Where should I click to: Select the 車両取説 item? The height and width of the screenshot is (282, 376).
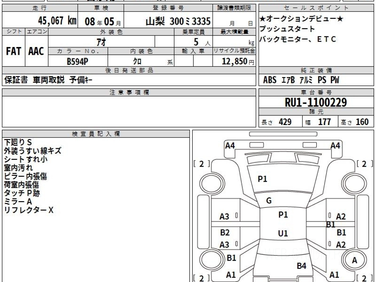point(49,80)
